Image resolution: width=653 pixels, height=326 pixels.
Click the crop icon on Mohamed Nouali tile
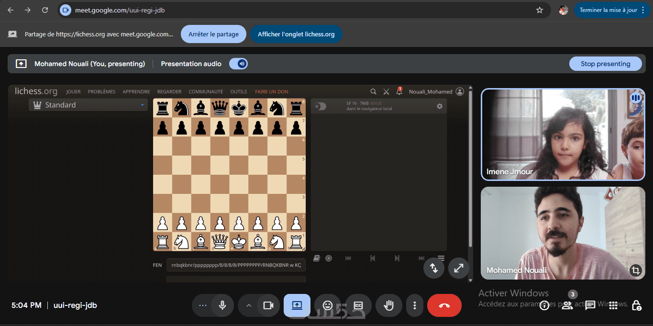[x=635, y=270]
